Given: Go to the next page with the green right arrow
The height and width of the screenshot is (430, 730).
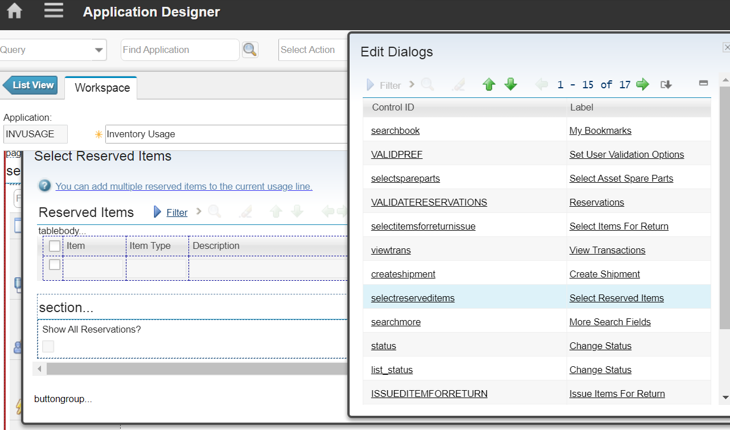Looking at the screenshot, I should point(642,84).
